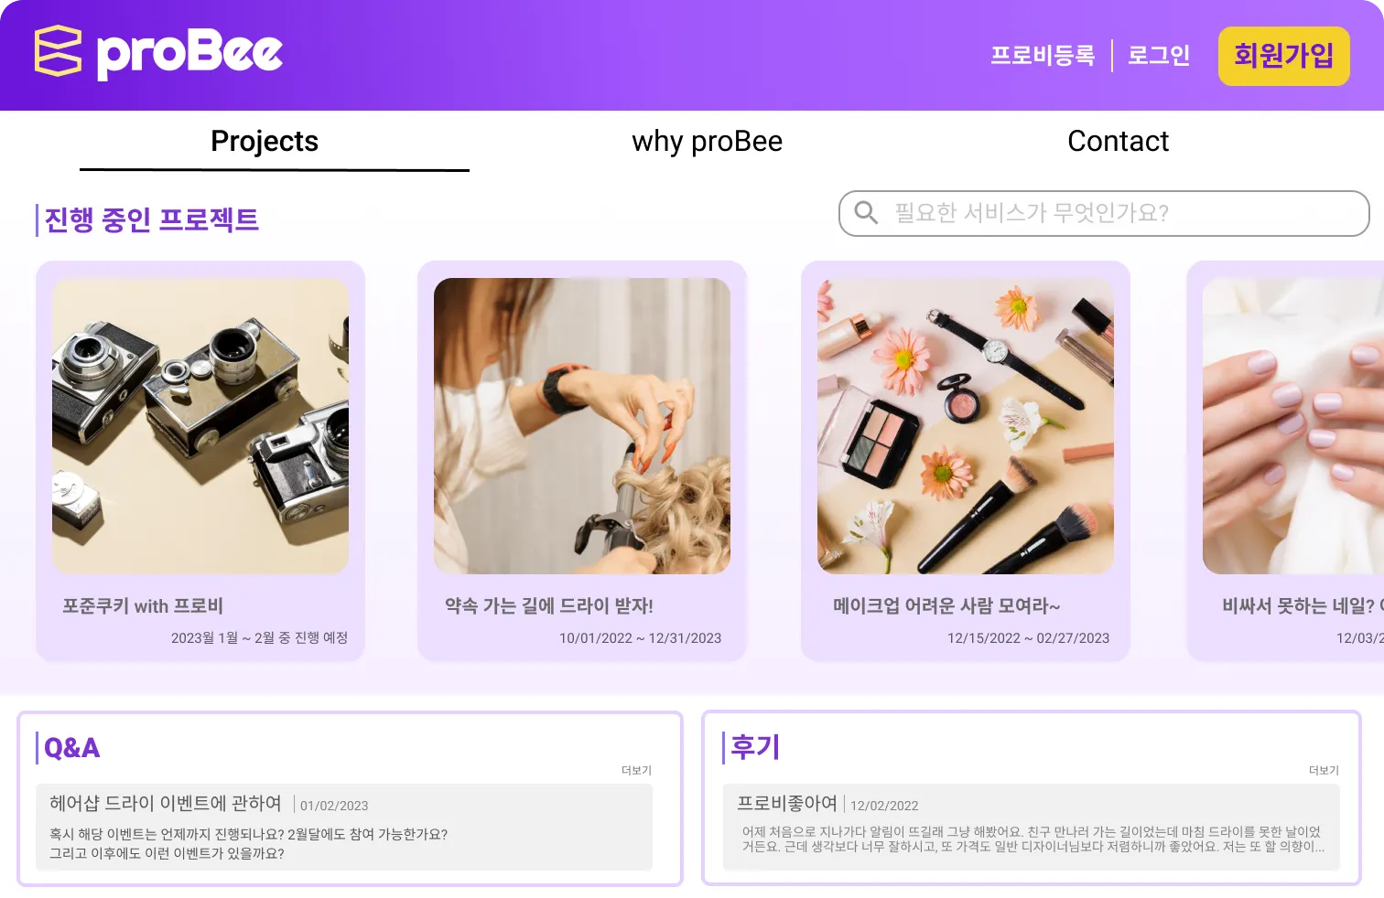
Task: Click the proBee wordmark in header
Action: point(189,53)
